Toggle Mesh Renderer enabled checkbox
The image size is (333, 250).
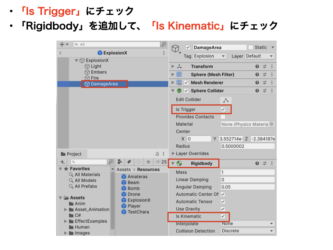186,83
